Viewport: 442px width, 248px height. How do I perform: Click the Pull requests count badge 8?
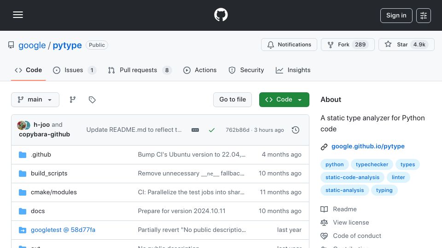pyautogui.click(x=167, y=70)
